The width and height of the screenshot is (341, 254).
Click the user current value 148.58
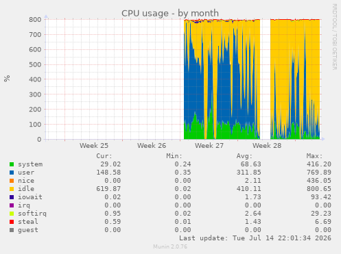click(x=108, y=173)
